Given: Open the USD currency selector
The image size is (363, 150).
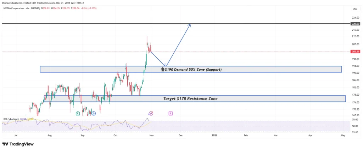Looking at the screenshot, I should (x=354, y=9).
